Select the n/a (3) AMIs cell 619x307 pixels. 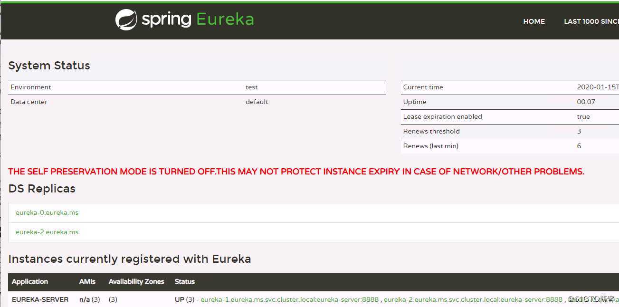(90, 299)
